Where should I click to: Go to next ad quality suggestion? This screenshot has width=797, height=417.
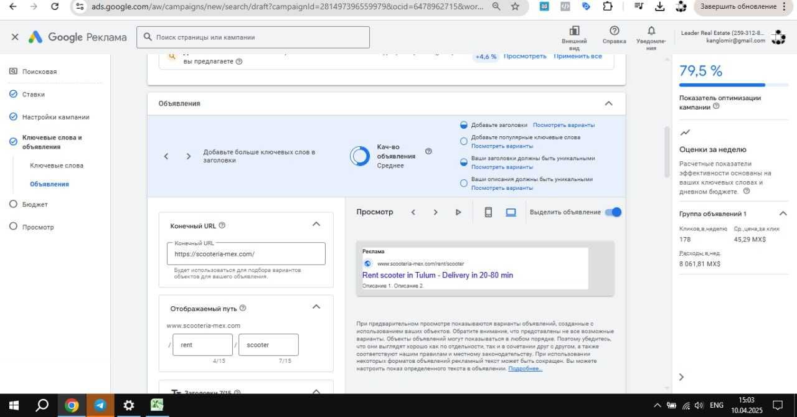pos(188,156)
